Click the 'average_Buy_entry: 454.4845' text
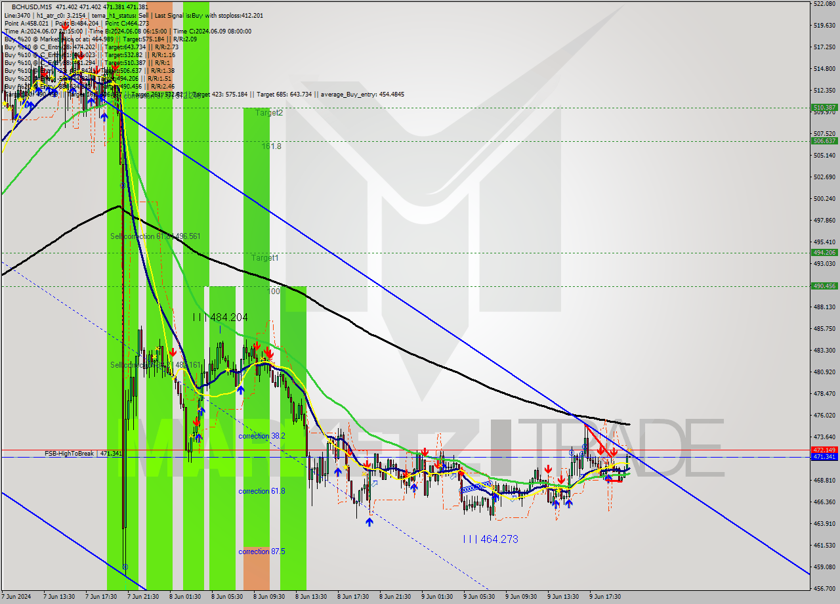The height and width of the screenshot is (604, 840). (x=362, y=95)
